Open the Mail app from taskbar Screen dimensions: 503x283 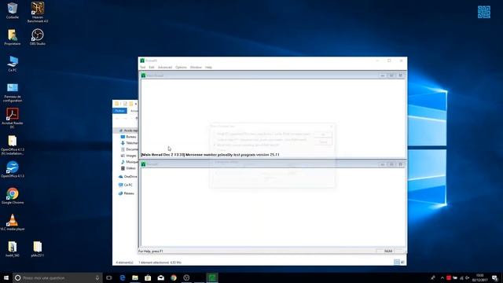pyautogui.click(x=160, y=277)
